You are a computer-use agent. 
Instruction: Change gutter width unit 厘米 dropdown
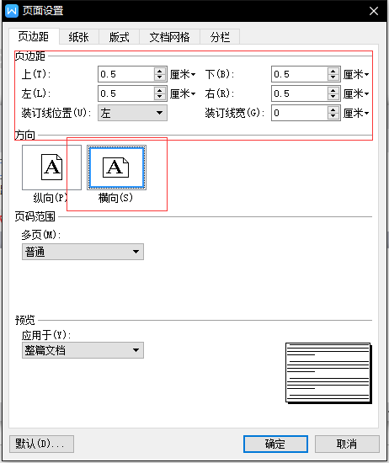click(x=356, y=113)
